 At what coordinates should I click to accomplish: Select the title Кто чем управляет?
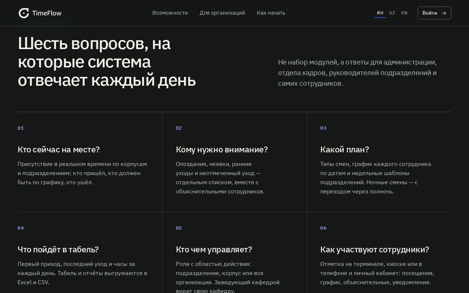pos(214,249)
